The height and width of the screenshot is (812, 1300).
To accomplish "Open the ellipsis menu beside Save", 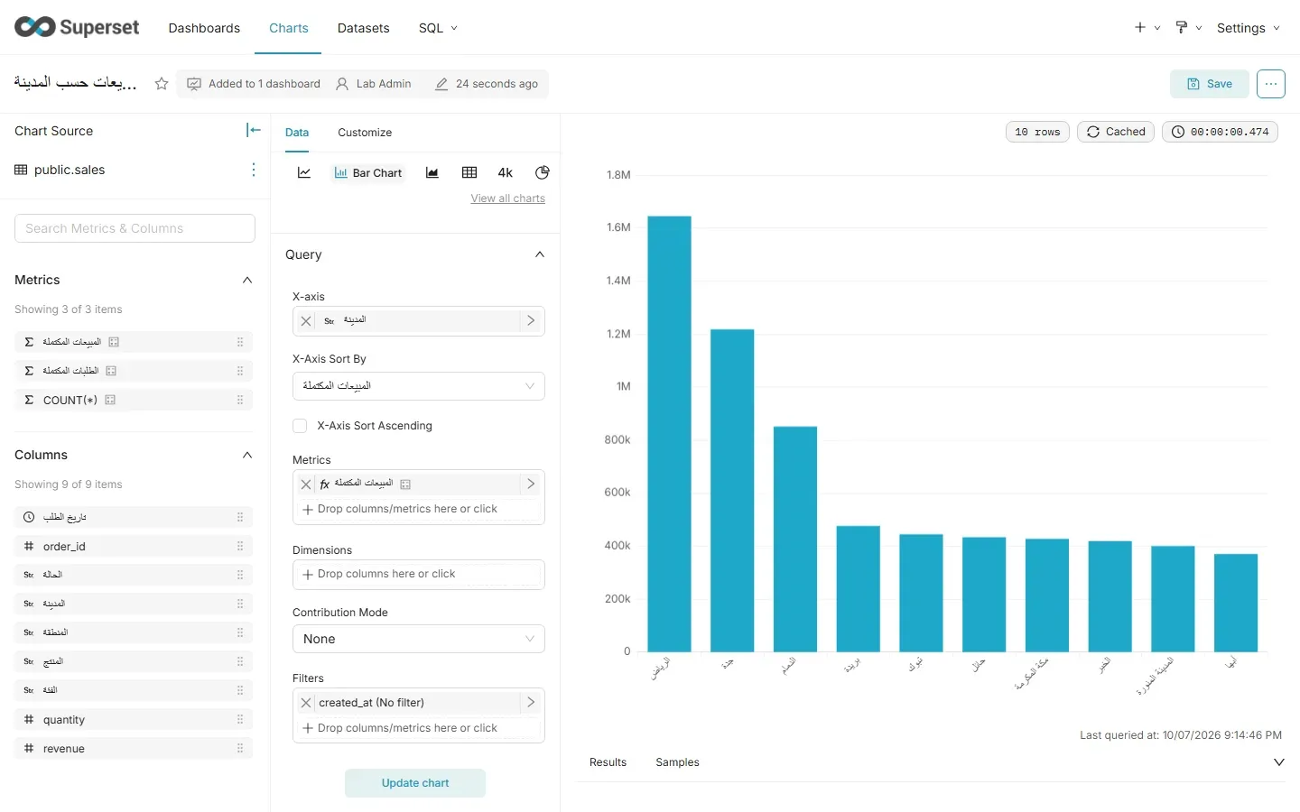I will coord(1271,84).
